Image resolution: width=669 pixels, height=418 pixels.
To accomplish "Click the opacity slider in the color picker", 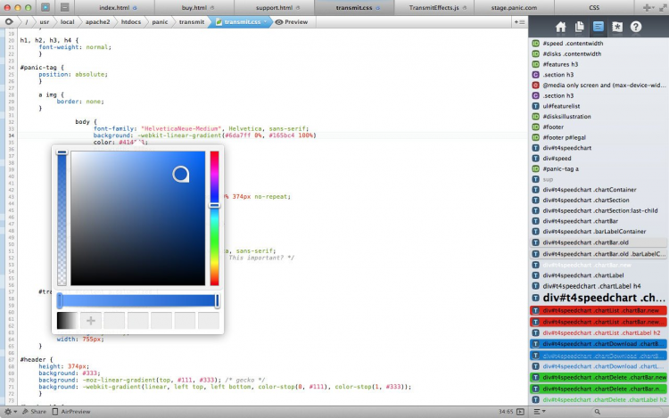I will click(62, 218).
